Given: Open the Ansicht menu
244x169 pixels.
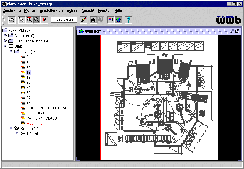Looking at the screenshot, I should (88, 11).
